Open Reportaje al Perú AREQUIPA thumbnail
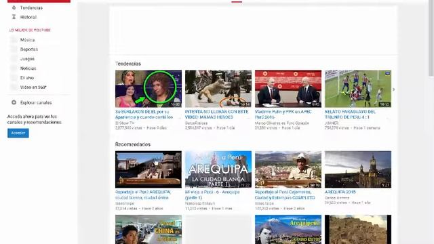 (x=149, y=169)
